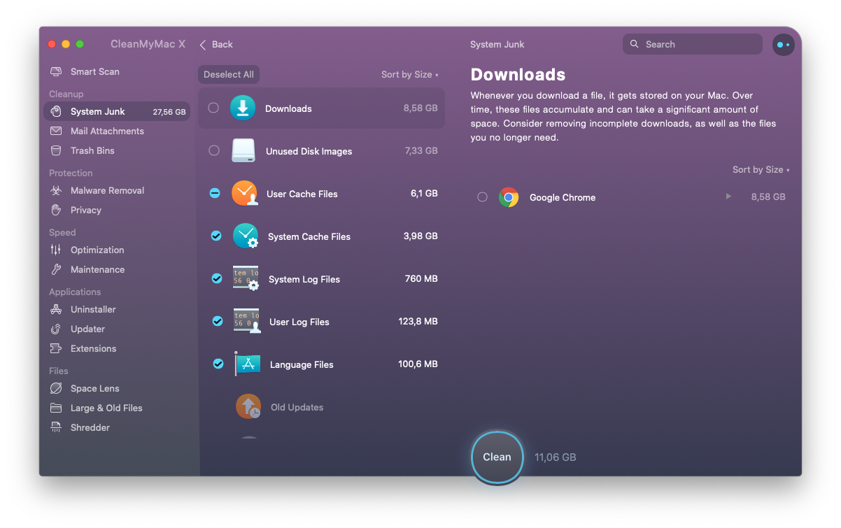The image size is (841, 528).
Task: Open the Sort by Size dropdown in details pane
Action: point(761,170)
